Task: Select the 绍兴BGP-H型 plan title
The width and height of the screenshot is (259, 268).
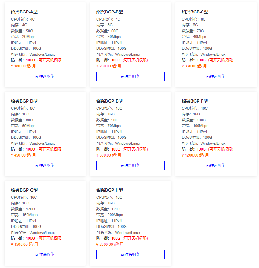Action: click(109, 190)
